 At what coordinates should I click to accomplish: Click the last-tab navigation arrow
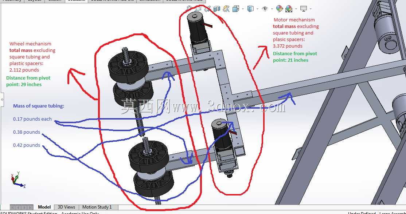tap(30, 207)
